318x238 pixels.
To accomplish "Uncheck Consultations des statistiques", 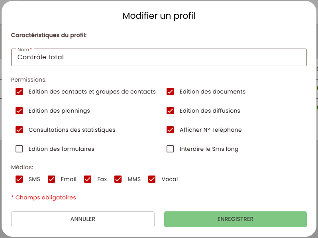I will click(19, 130).
